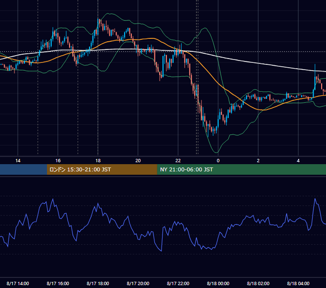Click the 20 hour axis label
This screenshot has width=326, height=288.
tap(138, 161)
